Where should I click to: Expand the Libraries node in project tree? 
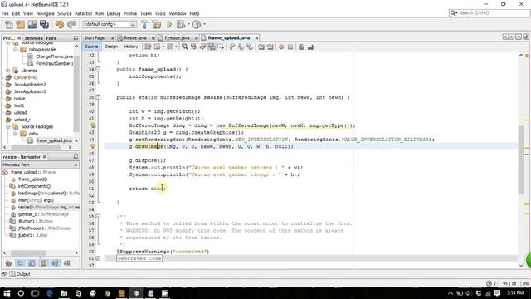pos(8,71)
